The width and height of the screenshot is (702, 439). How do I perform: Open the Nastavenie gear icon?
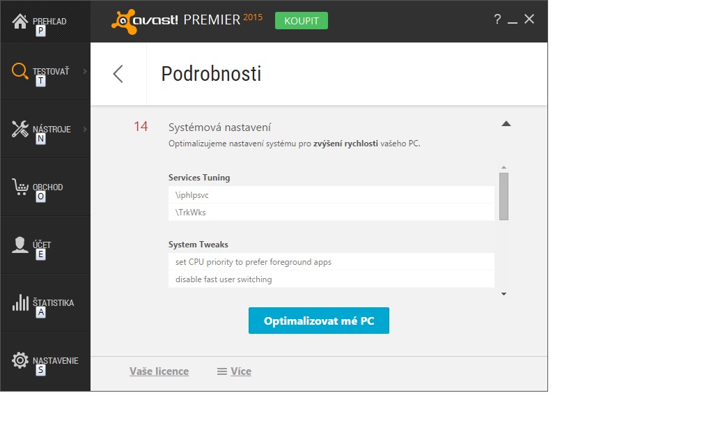click(19, 360)
